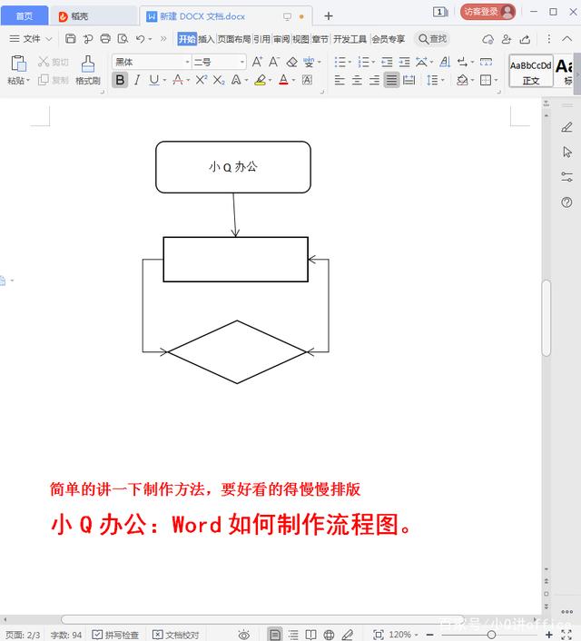581x641 pixels.
Task: Click the character border icon
Action: click(x=307, y=80)
